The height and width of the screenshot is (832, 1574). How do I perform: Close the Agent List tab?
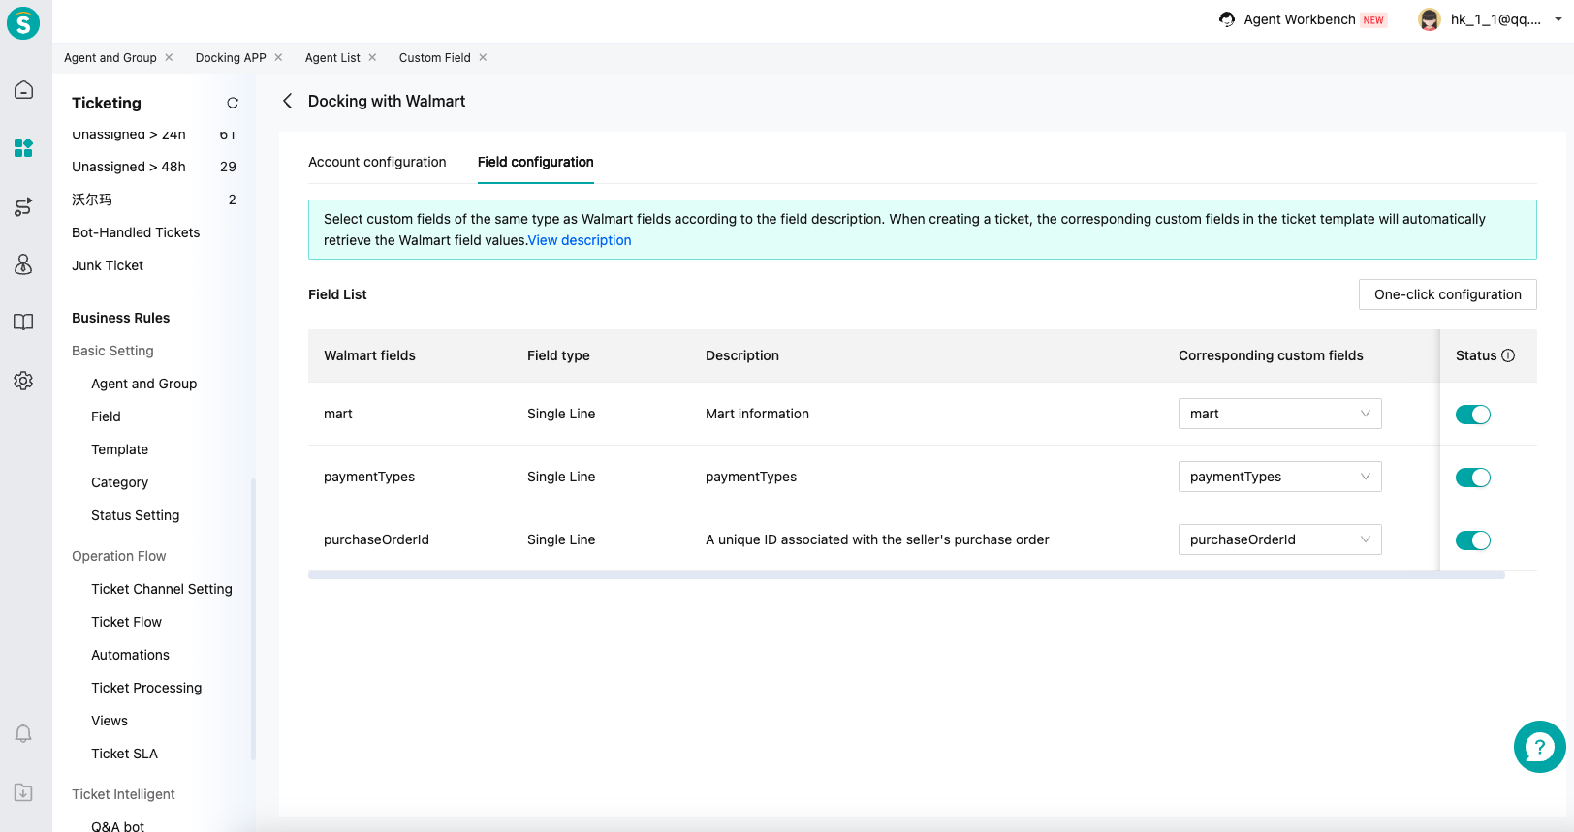point(372,57)
